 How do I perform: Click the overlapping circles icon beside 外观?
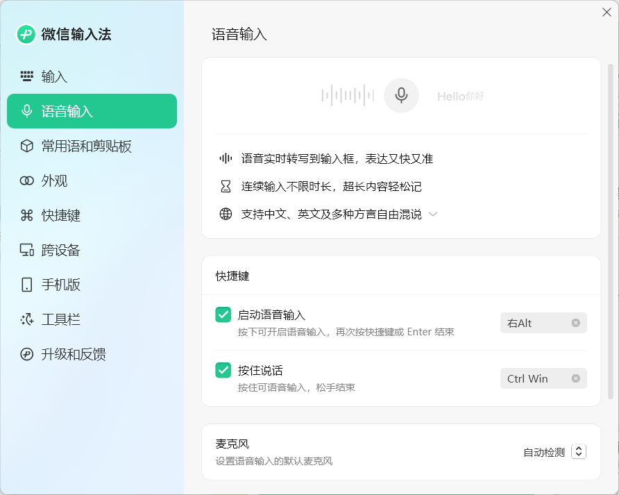tap(27, 181)
